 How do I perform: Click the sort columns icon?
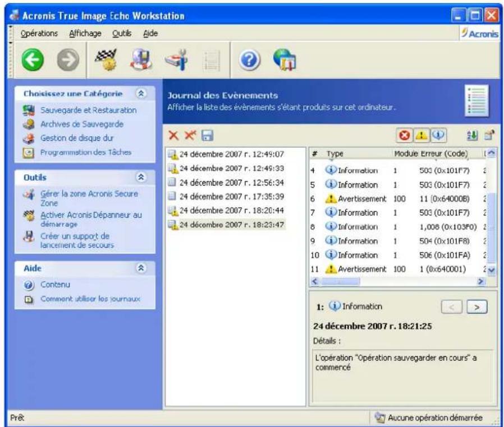[x=472, y=136]
